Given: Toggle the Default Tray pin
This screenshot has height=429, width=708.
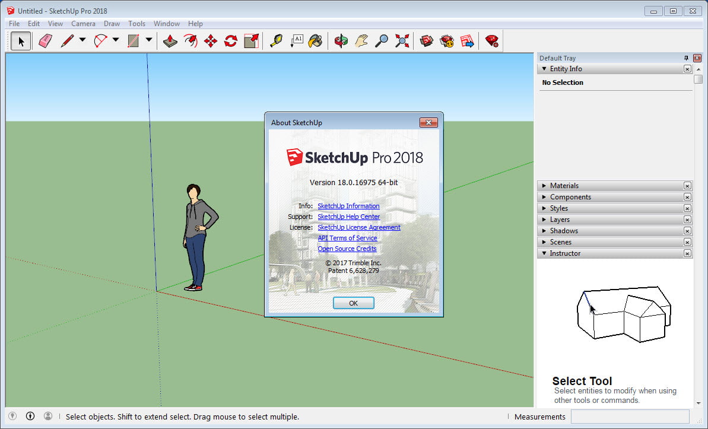Looking at the screenshot, I should tap(686, 58).
